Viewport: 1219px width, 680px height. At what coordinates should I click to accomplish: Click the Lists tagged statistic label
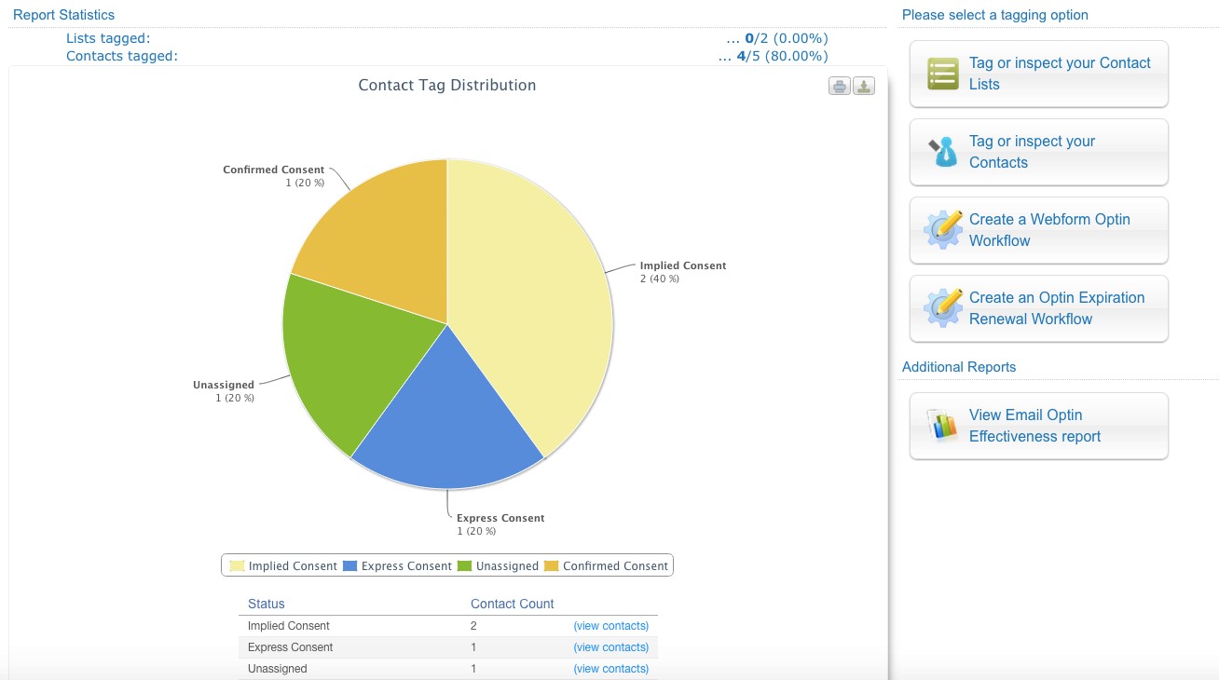[x=108, y=38]
